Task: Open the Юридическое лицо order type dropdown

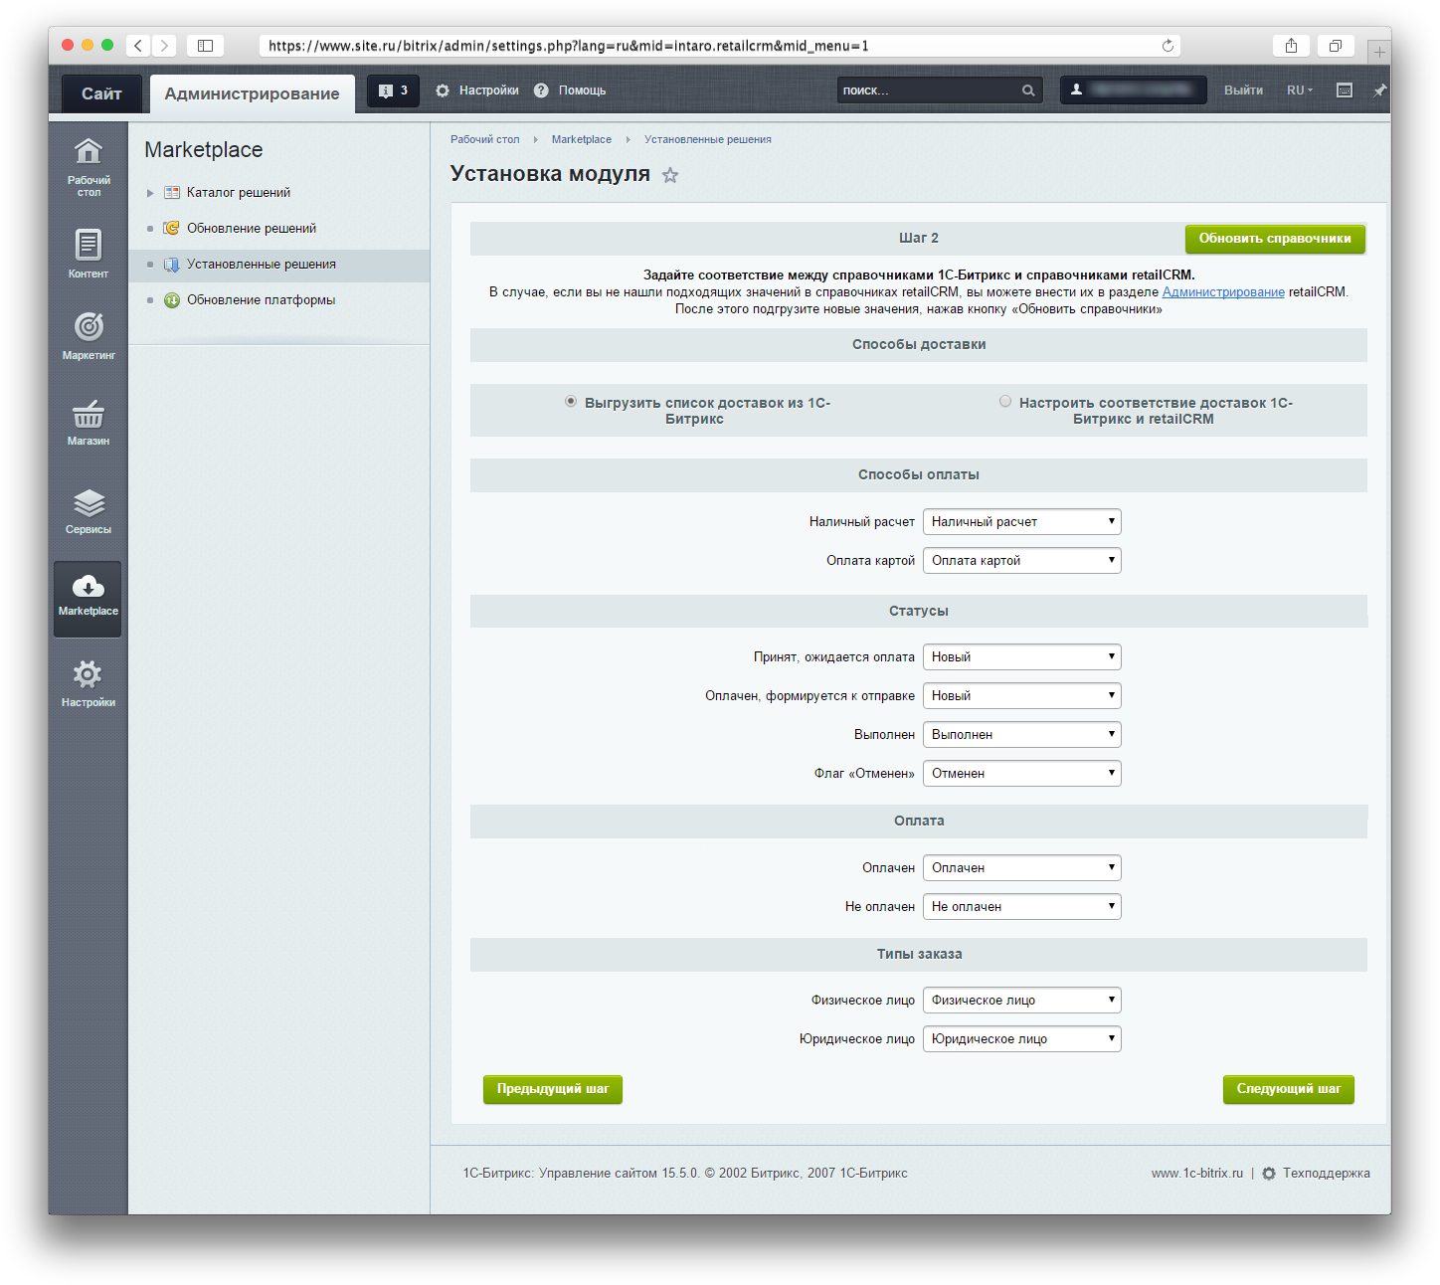Action: pyautogui.click(x=1021, y=1039)
